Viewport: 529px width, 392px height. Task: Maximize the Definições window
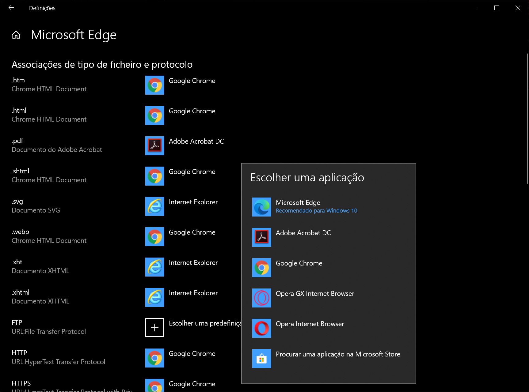click(497, 8)
